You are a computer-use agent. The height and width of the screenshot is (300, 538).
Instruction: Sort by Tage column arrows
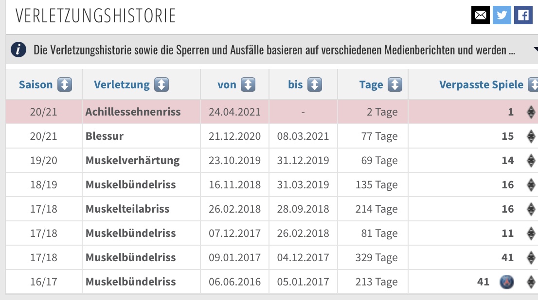point(395,85)
